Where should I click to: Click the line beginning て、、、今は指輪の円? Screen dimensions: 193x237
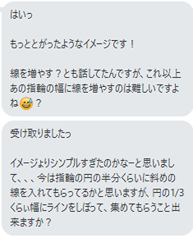tap(93, 178)
